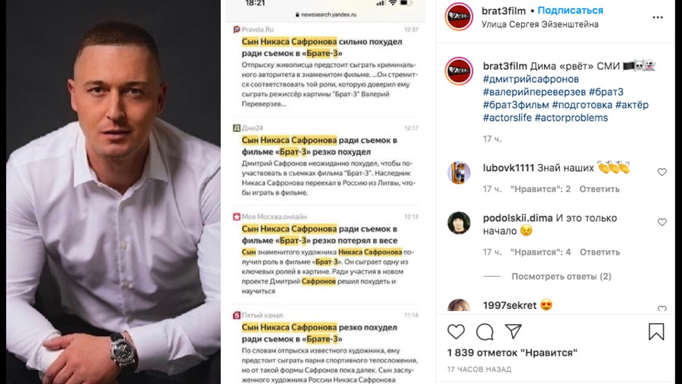Open podolskii.dima's avatar
The image size is (682, 384).
tap(459, 223)
